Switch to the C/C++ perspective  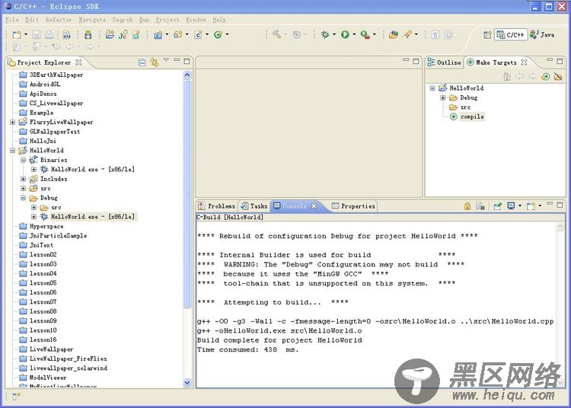[511, 34]
